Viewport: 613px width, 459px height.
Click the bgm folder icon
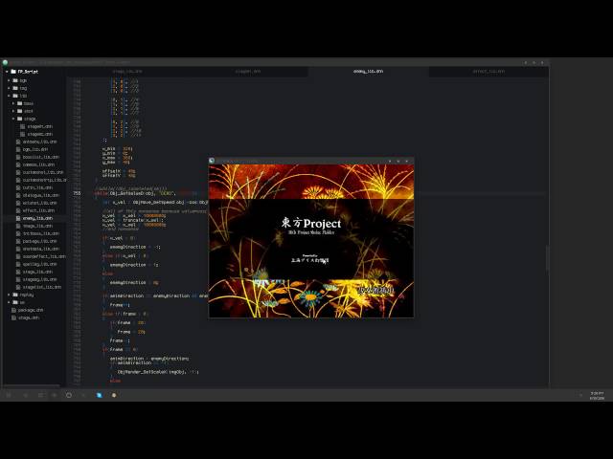(15, 80)
